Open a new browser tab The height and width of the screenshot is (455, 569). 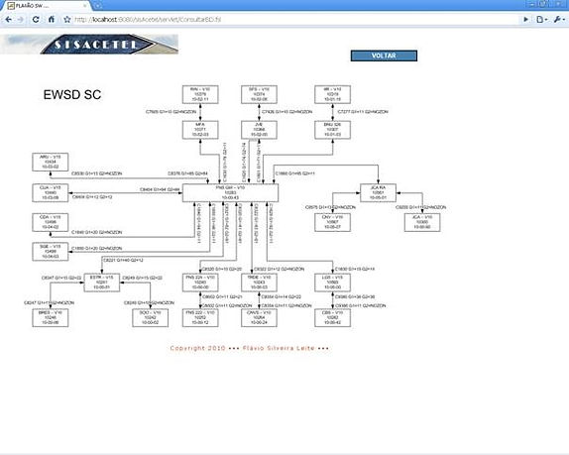98,6
